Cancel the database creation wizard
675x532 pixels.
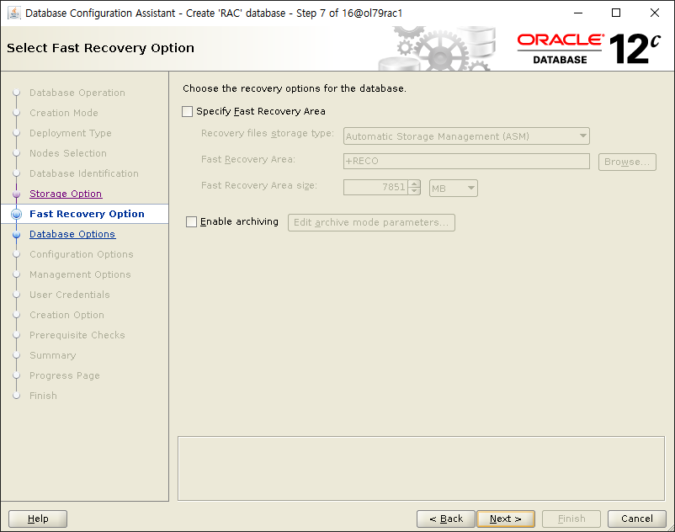[636, 519]
